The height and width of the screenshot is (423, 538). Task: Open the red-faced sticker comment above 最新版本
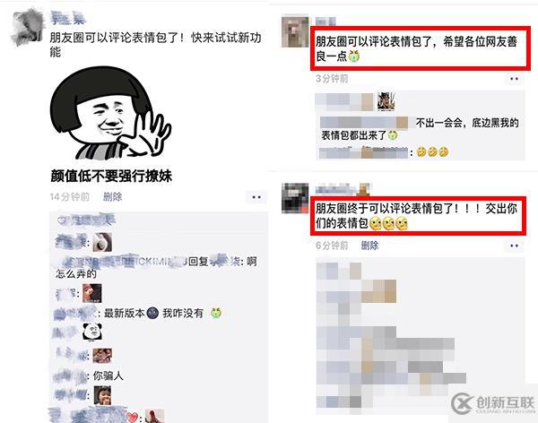(92, 293)
